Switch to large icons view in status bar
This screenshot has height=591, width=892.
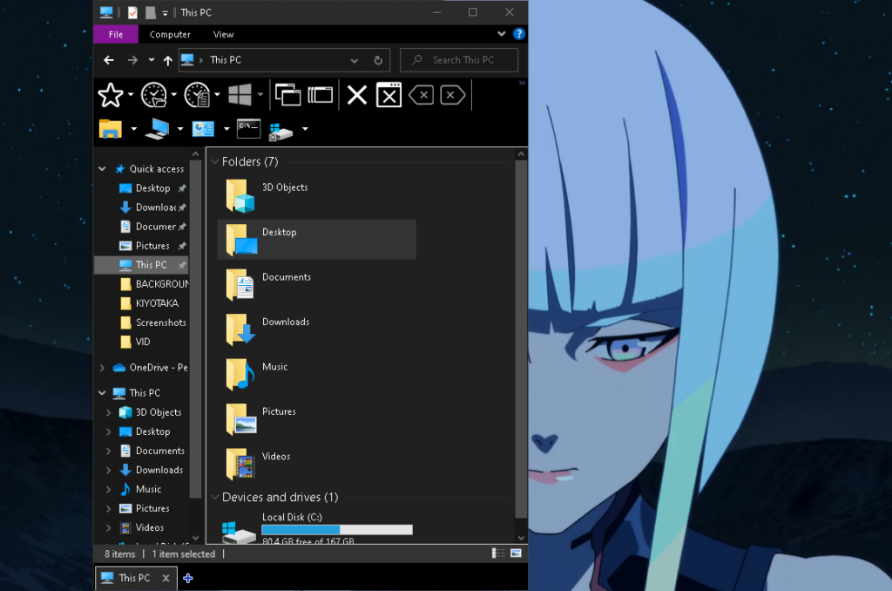(516, 553)
